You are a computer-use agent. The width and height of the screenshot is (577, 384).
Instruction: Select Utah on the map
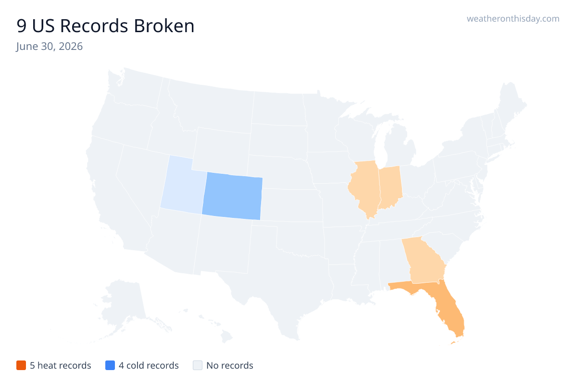182,185
